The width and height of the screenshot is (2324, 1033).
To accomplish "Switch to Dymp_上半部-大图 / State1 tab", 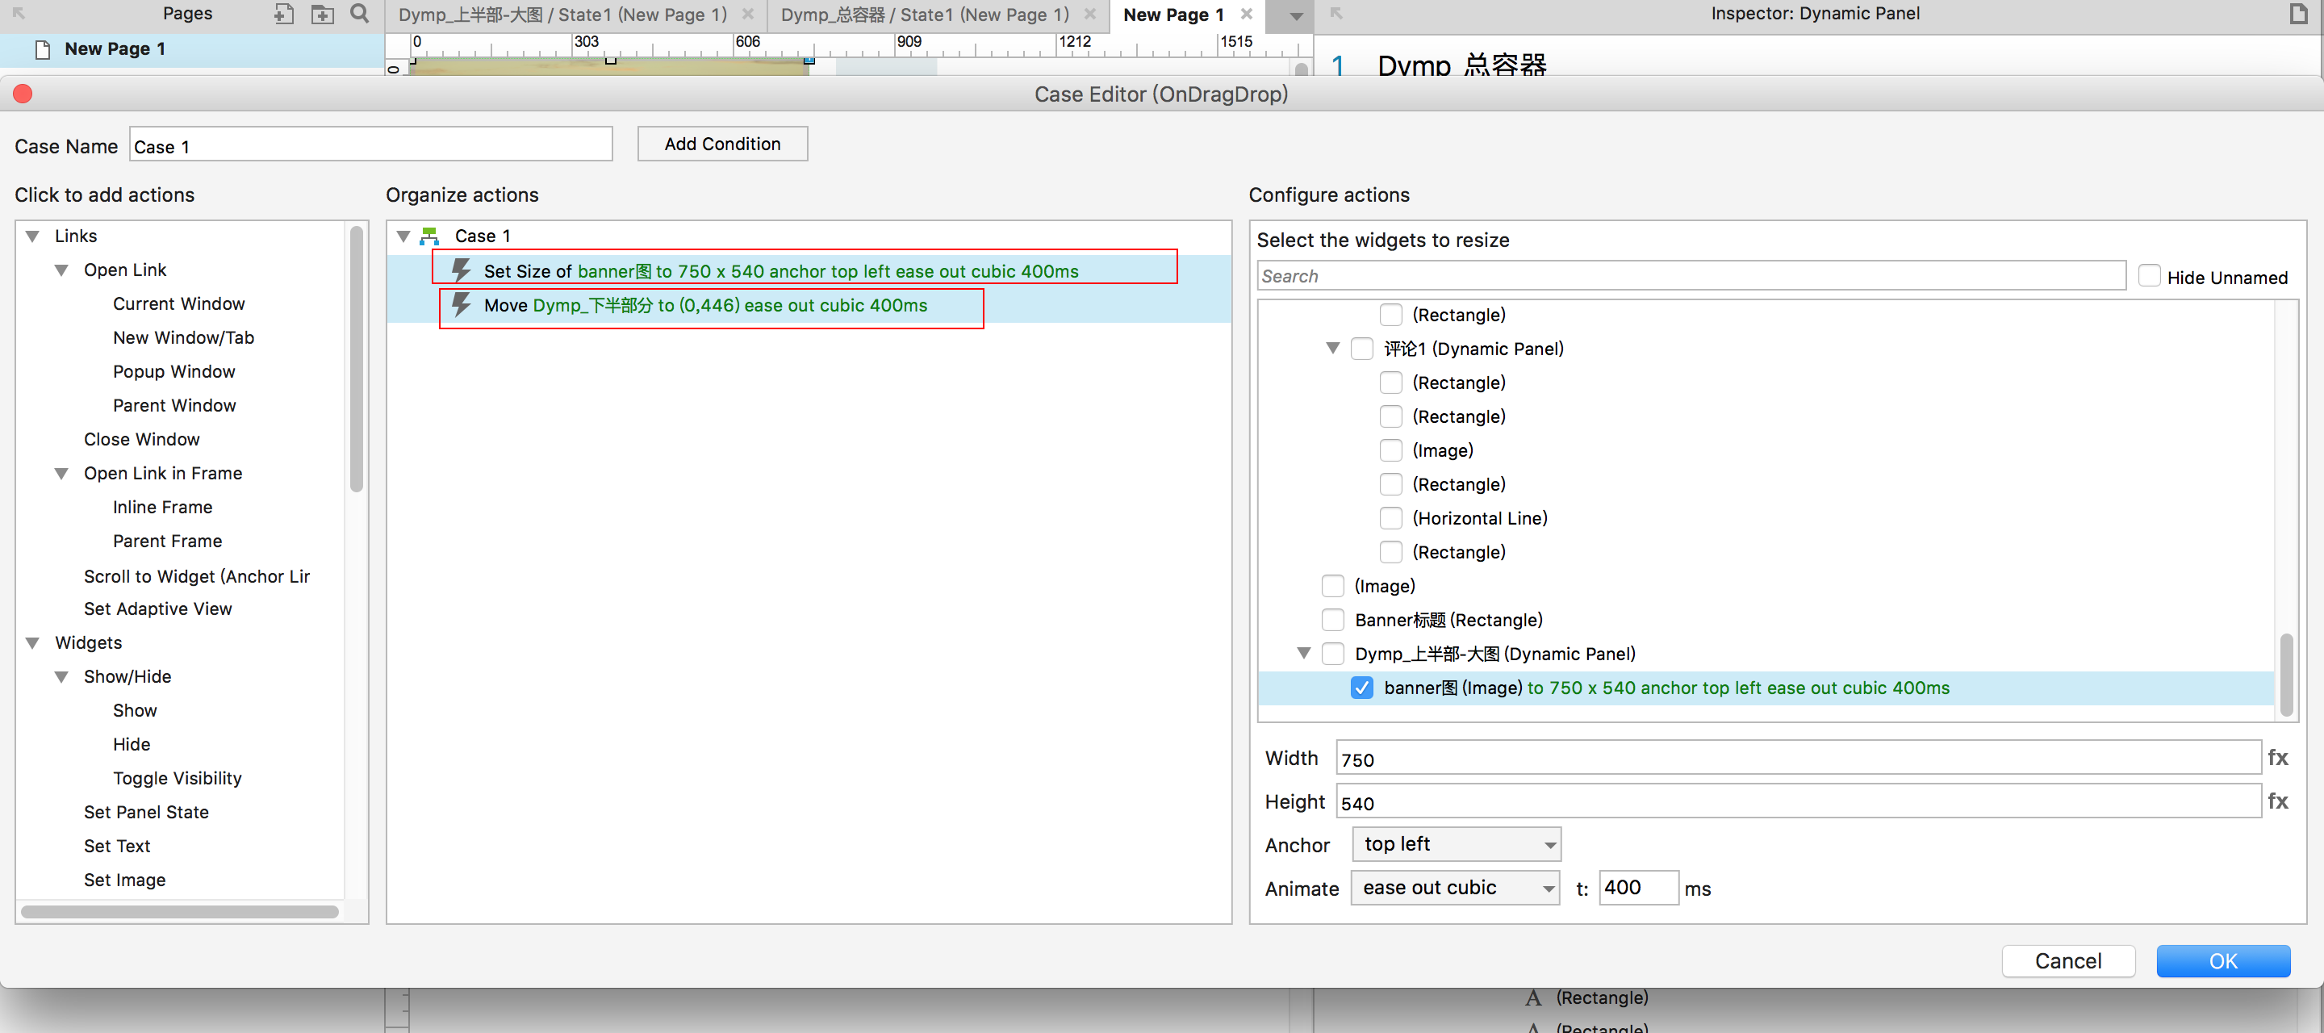I will 562,15.
